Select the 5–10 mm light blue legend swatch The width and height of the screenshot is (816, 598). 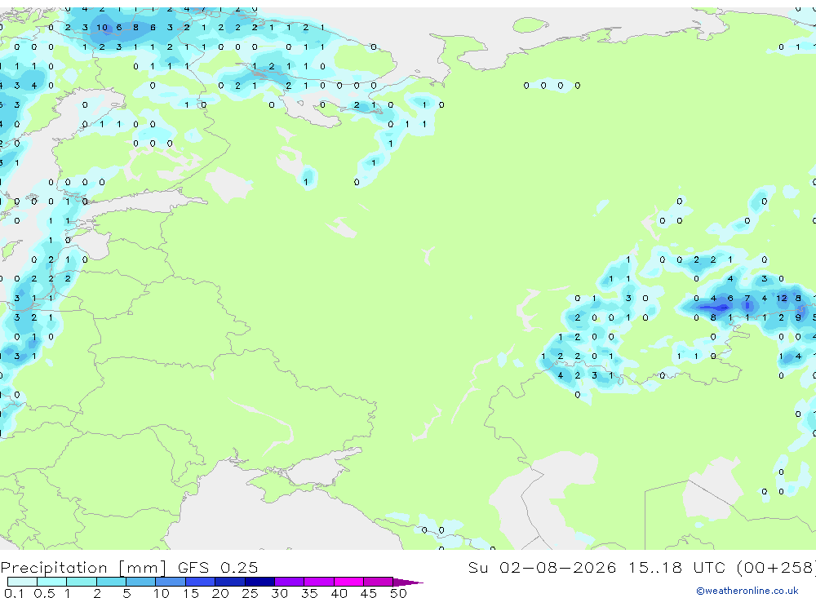(141, 582)
